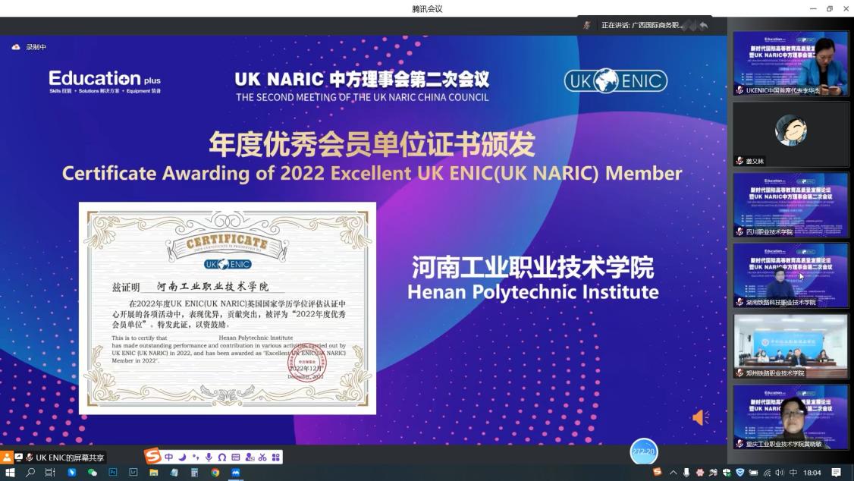Click the Sogou scissors screenshot tool
This screenshot has width=854, height=481.
point(262,457)
